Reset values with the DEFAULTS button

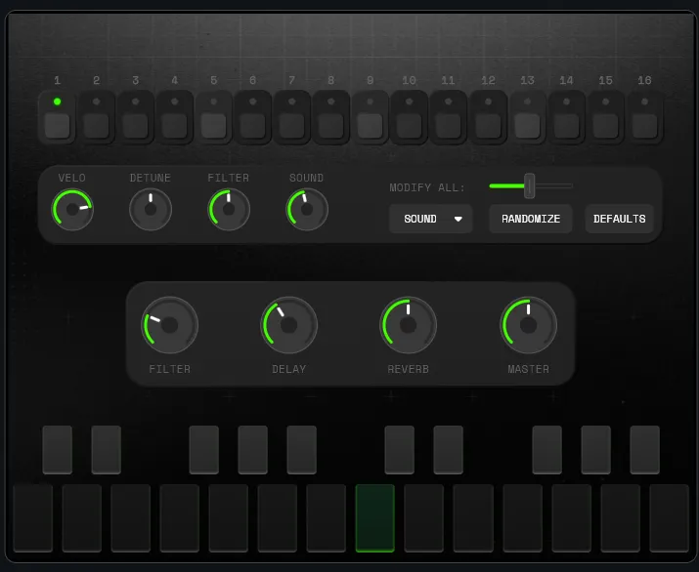[619, 219]
